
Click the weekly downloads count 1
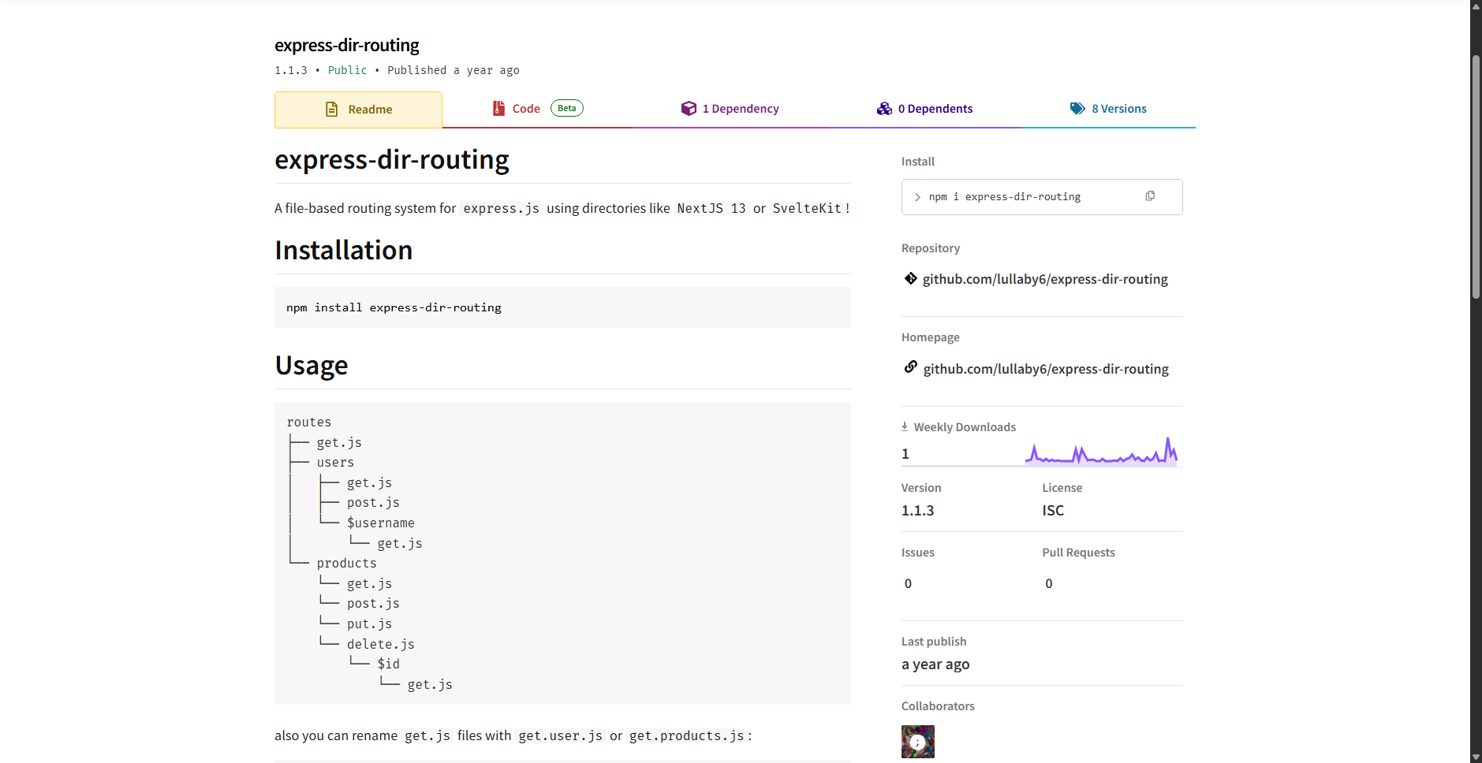905,454
